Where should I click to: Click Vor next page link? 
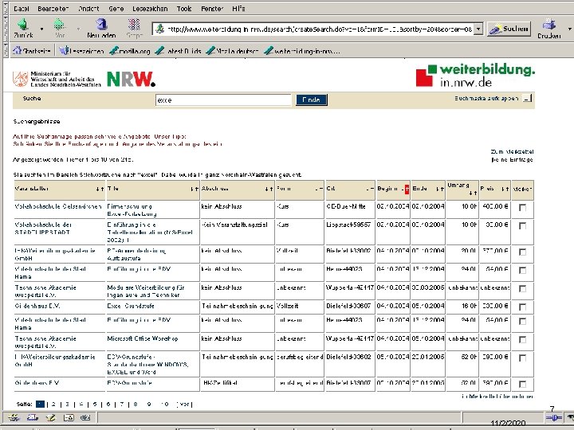pos(184,404)
